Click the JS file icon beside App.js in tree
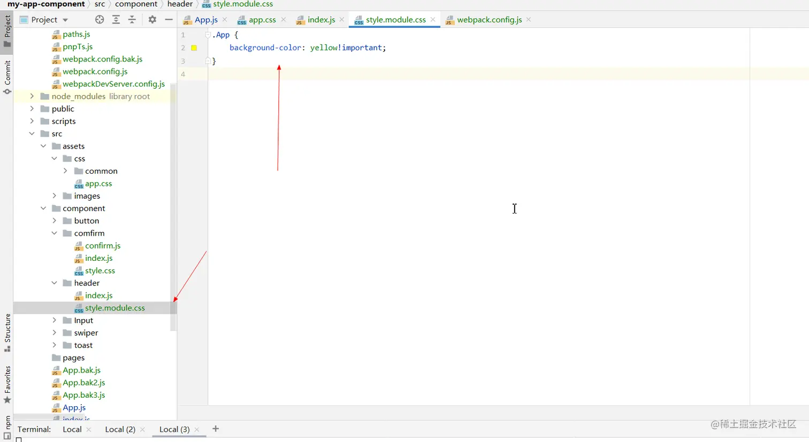809x442 pixels. [56, 408]
